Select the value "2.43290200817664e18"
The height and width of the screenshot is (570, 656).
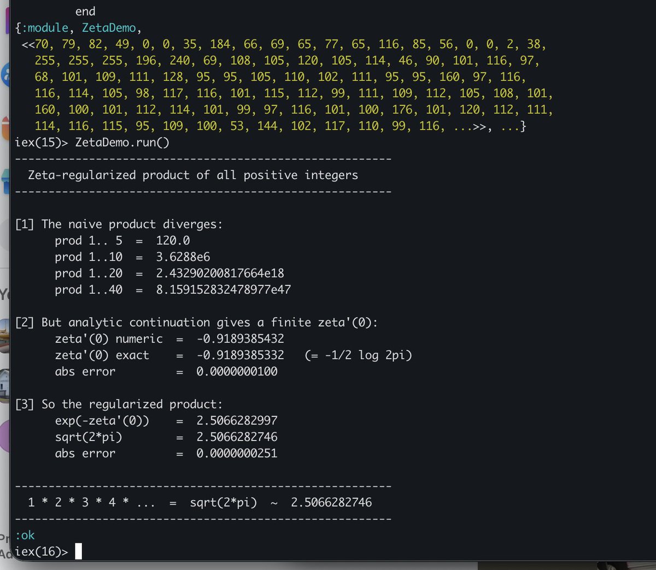220,273
